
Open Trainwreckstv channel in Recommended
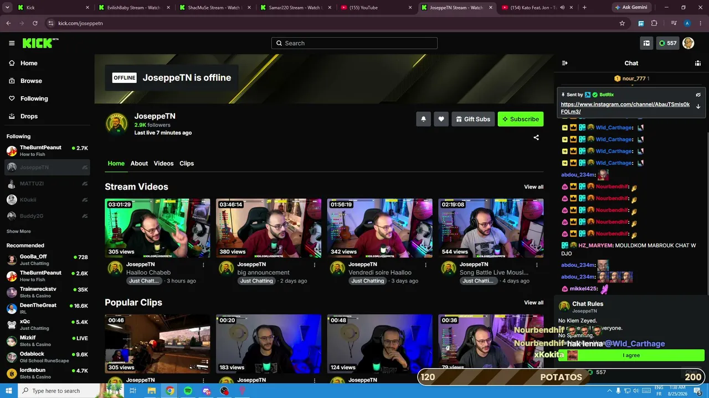pos(47,292)
